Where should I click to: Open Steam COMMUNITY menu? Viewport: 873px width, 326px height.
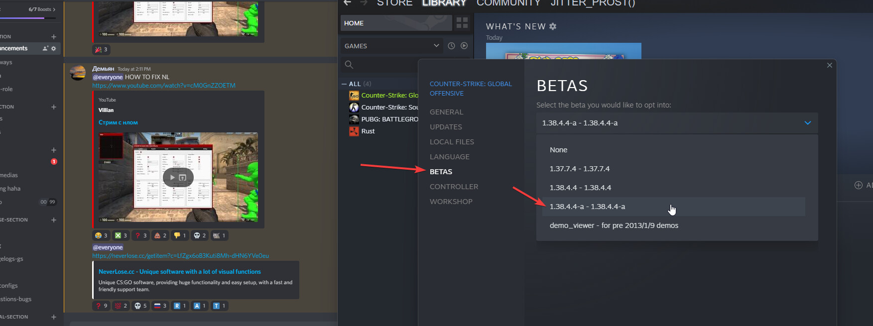(508, 3)
